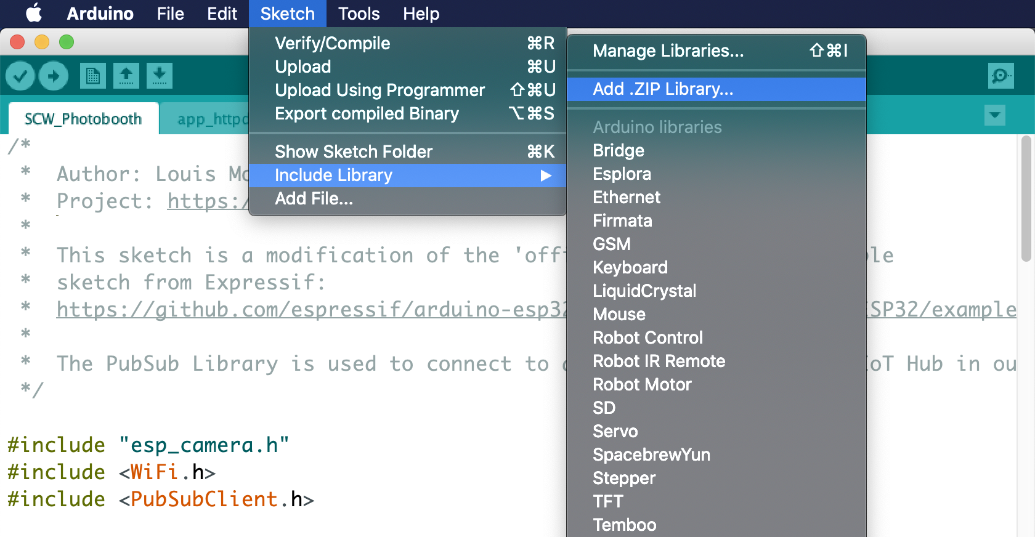Open the Serial Monitor icon

[1001, 76]
